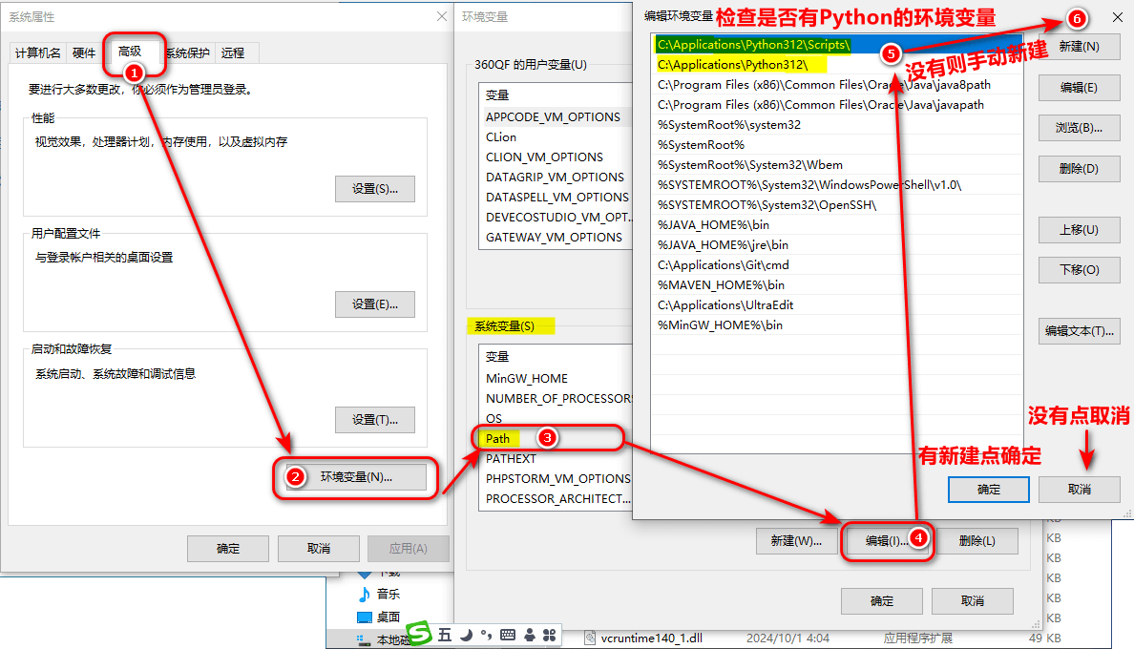Toggle the moon icon in the IME bar
This screenshot has height=649, width=1134.
pos(466,635)
